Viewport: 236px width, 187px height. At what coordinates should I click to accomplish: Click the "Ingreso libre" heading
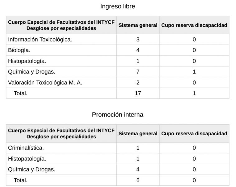[x=118, y=6]
